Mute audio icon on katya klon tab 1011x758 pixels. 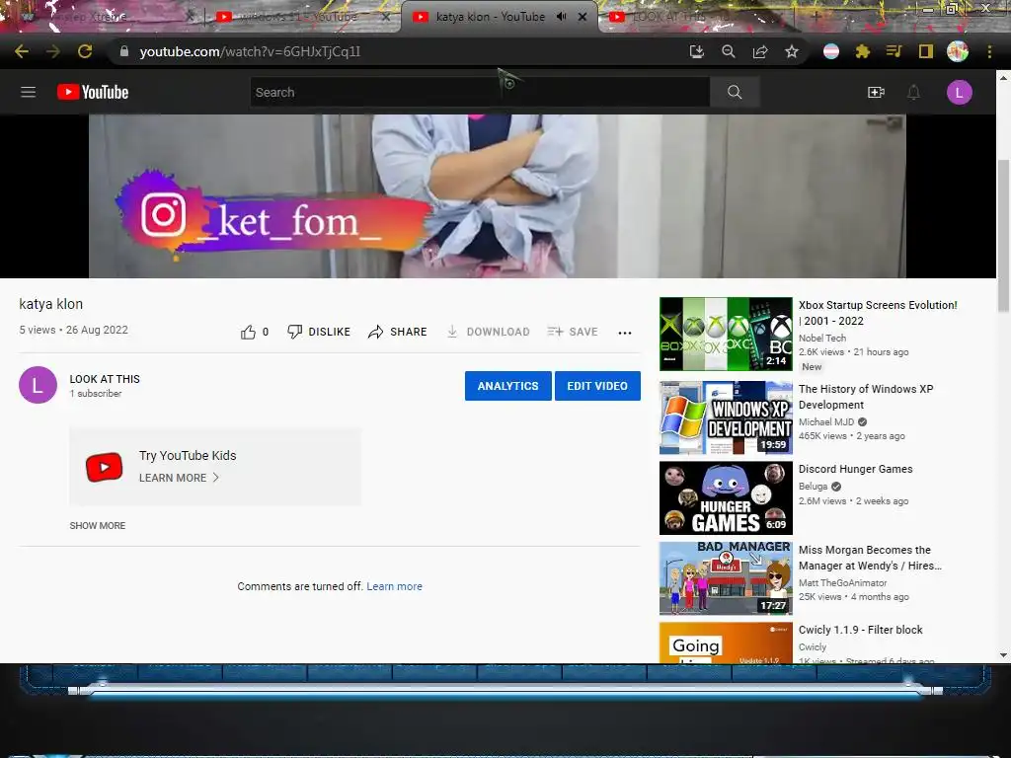[x=561, y=17]
